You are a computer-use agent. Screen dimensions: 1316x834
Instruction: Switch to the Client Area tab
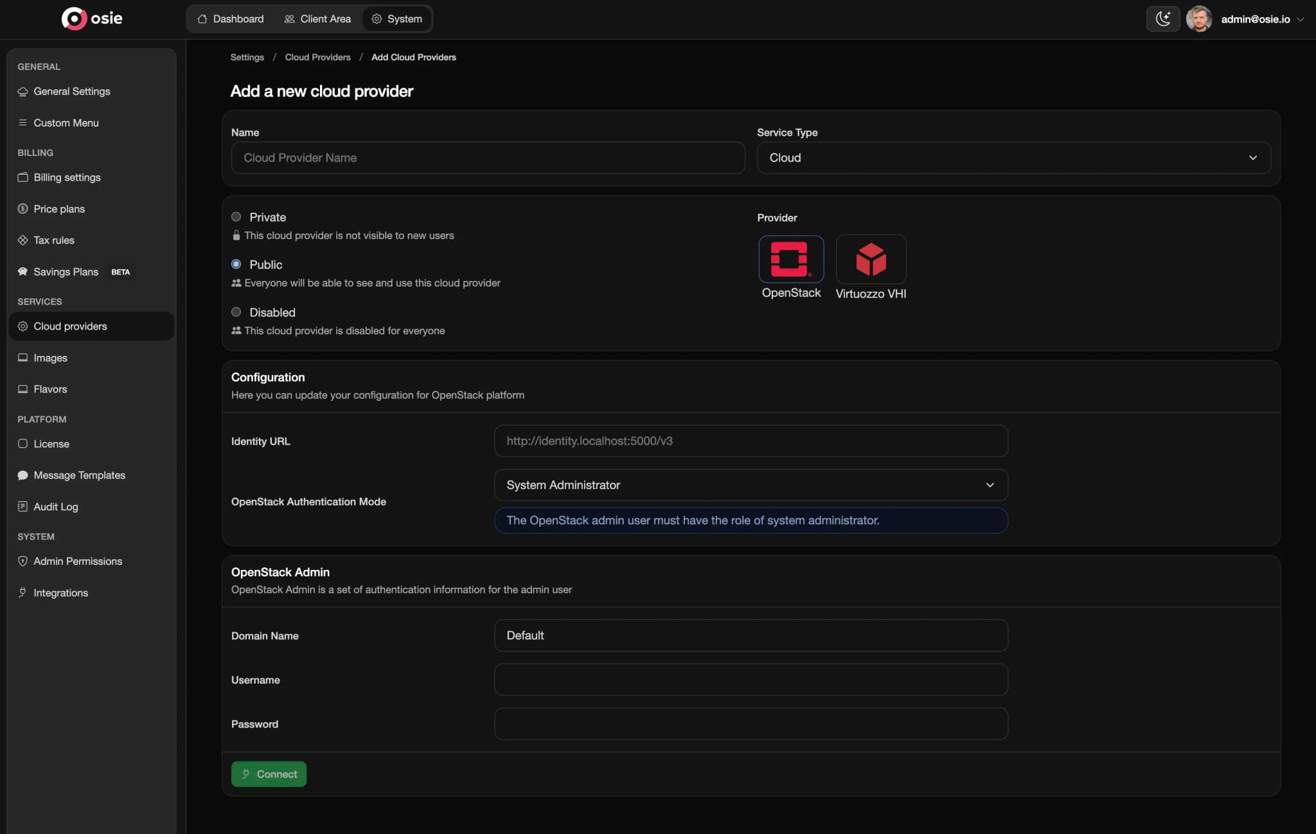[x=317, y=19]
